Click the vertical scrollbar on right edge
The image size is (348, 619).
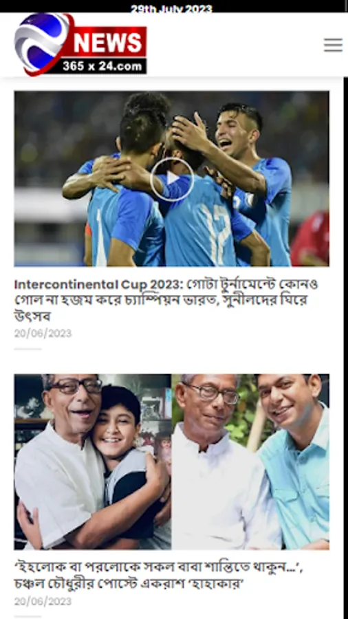click(x=346, y=347)
